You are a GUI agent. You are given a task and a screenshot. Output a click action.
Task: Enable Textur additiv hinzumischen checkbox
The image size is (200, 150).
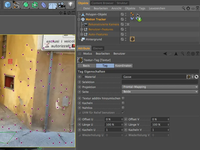coord(123,98)
